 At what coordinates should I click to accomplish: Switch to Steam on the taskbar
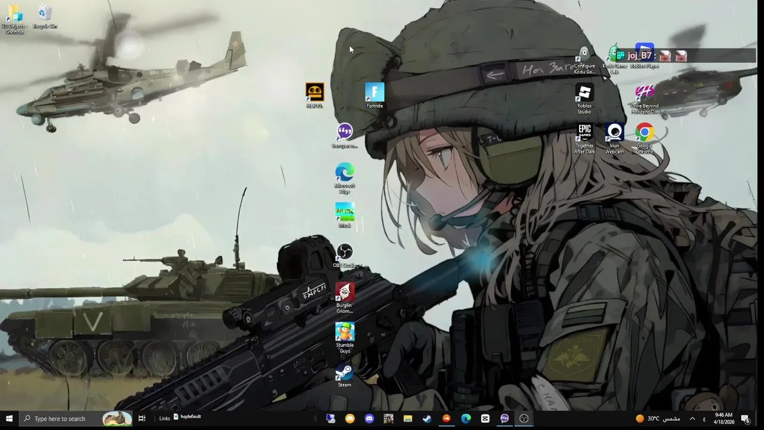click(x=427, y=419)
